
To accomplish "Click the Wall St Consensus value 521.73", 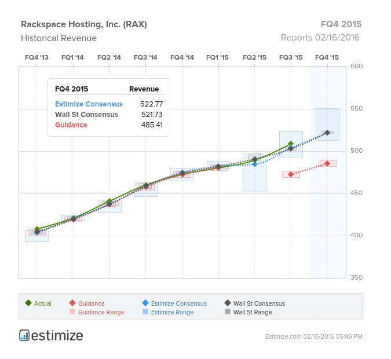I will (x=152, y=115).
